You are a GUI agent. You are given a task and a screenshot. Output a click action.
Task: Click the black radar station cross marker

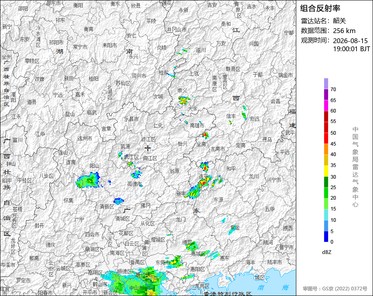coord(147,148)
